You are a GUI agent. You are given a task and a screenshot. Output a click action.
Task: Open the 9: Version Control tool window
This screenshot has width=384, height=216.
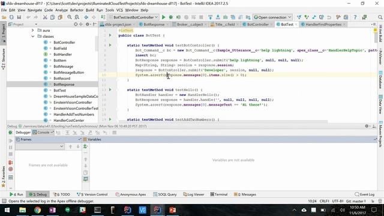click(x=92, y=194)
